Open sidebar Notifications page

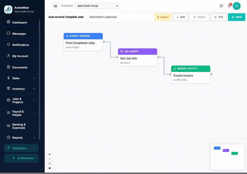coord(21,45)
